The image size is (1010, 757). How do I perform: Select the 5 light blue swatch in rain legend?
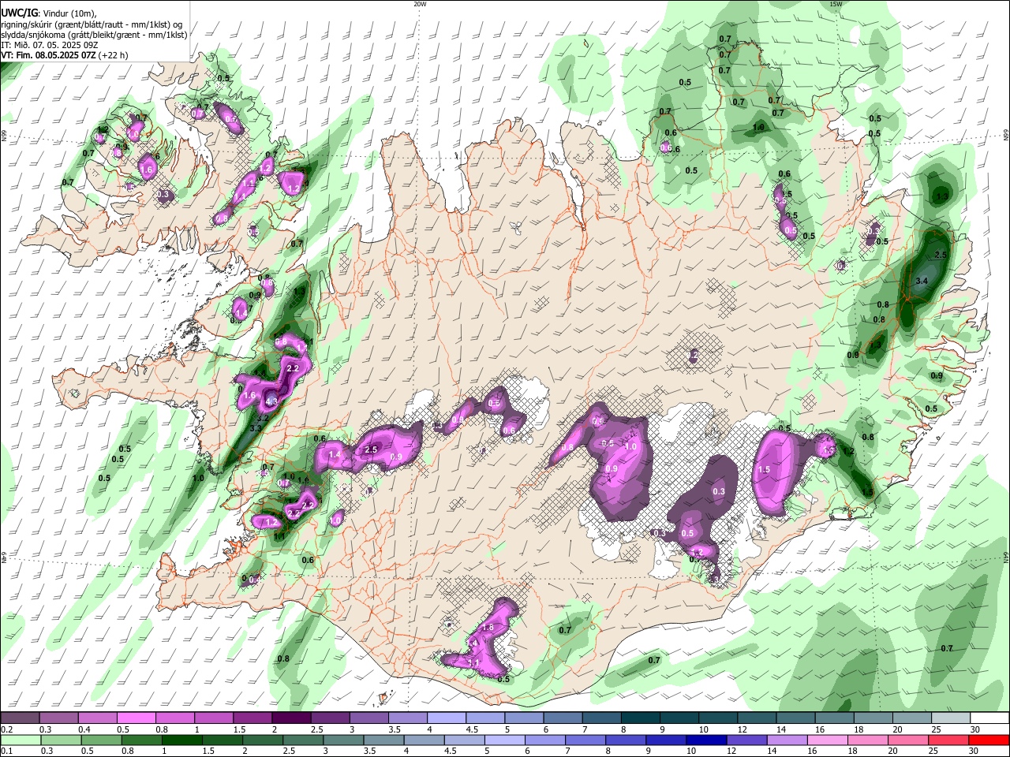(x=504, y=740)
